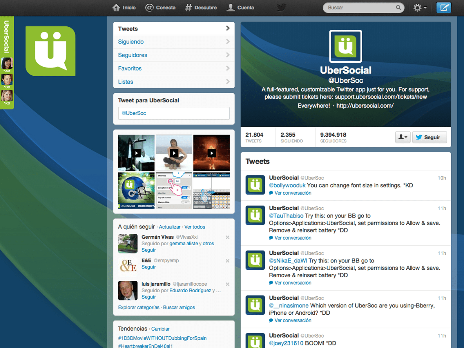The image size is (464, 348).
Task: View 21.804 Tweets count
Action: click(254, 137)
